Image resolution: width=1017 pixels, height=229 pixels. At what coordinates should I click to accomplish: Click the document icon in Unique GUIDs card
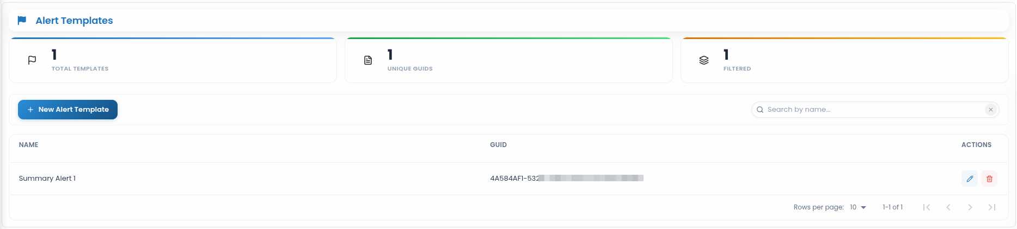368,60
